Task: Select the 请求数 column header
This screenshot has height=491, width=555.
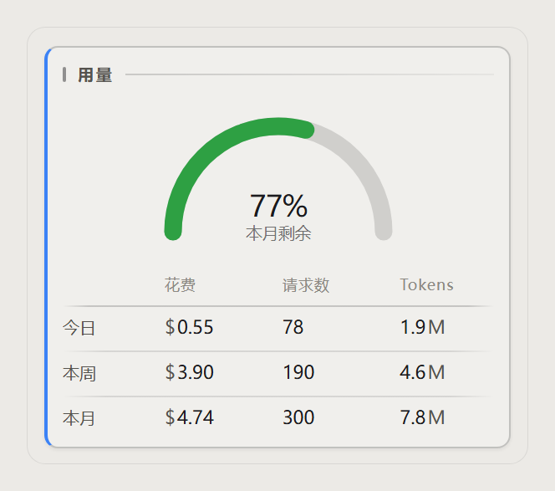Action: (306, 285)
